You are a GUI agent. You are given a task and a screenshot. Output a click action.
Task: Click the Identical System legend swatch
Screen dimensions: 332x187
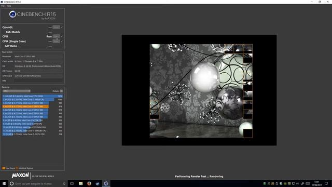[17, 168]
